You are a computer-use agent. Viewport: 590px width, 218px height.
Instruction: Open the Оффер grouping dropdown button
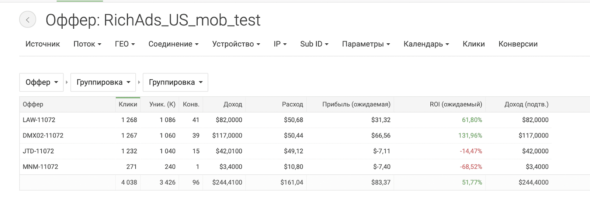42,82
